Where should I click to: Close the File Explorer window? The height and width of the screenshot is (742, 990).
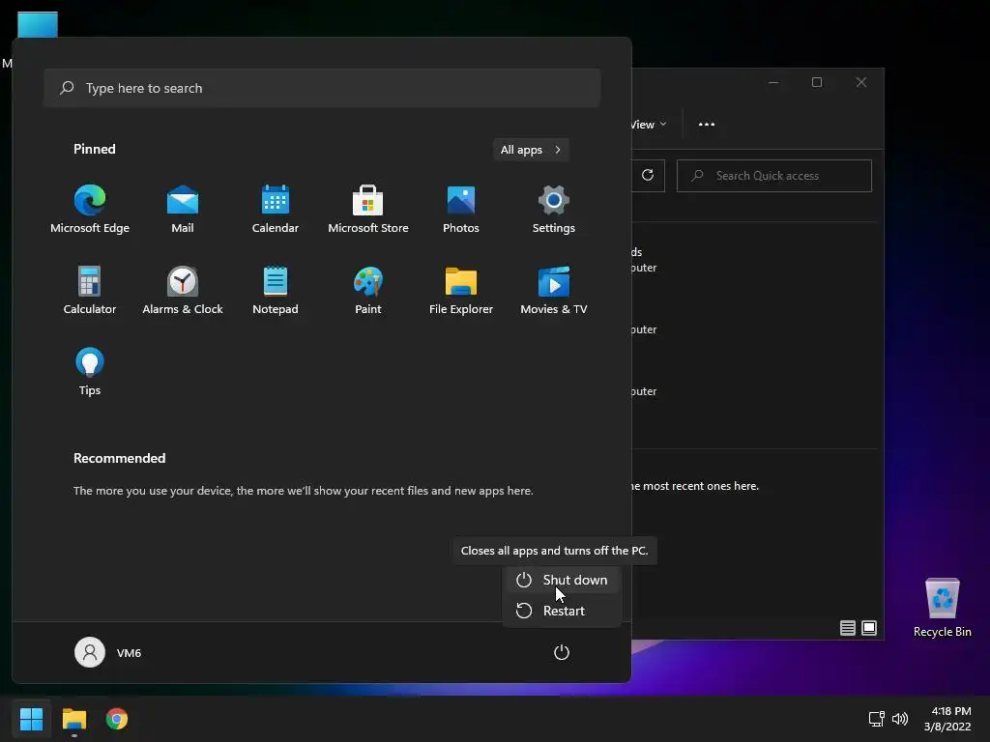861,83
